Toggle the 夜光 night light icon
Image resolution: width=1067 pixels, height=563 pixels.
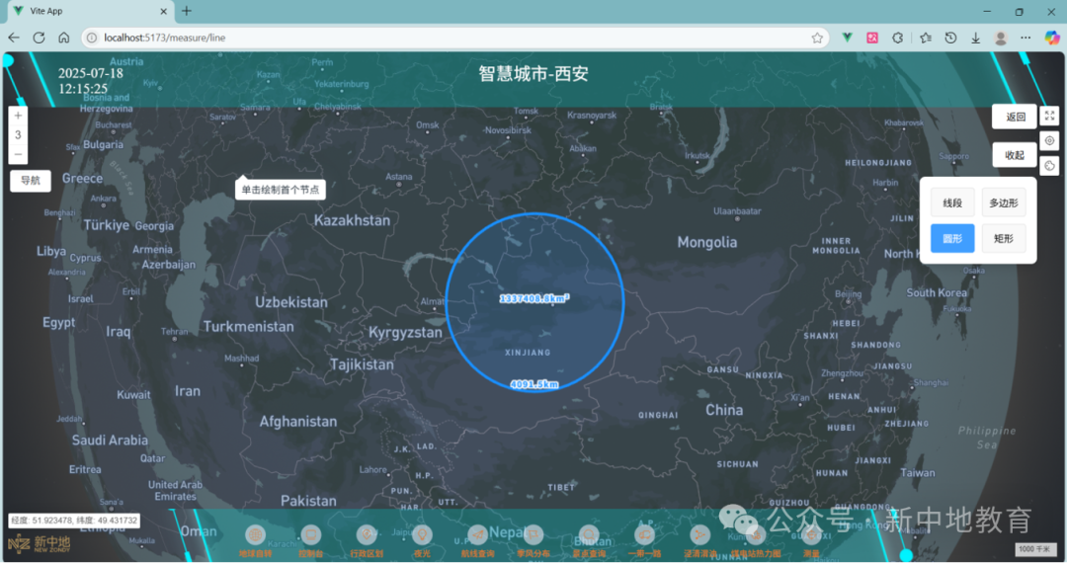pyautogui.click(x=422, y=535)
